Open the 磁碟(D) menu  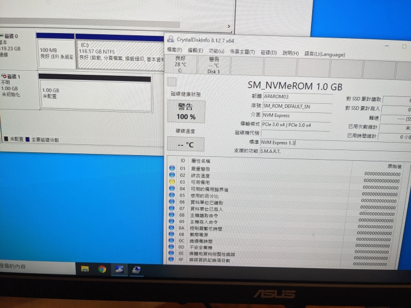pyautogui.click(x=269, y=52)
